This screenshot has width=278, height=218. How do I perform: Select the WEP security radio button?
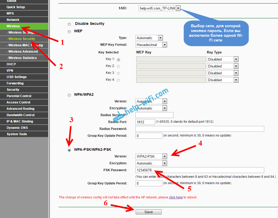[69, 31]
